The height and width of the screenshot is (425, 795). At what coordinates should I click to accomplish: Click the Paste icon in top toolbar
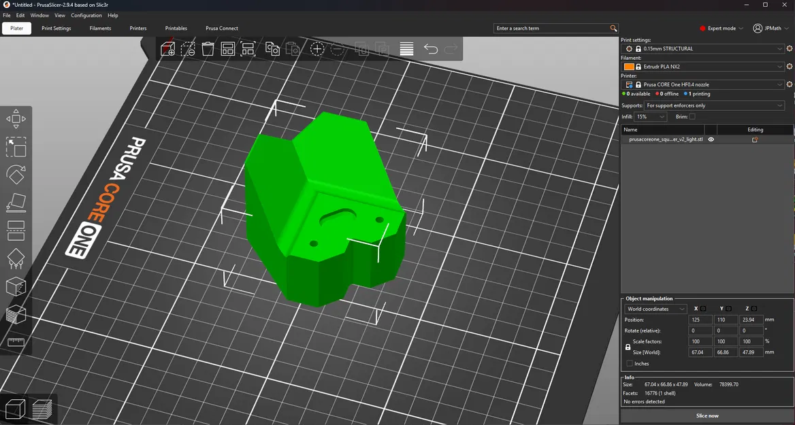[293, 49]
